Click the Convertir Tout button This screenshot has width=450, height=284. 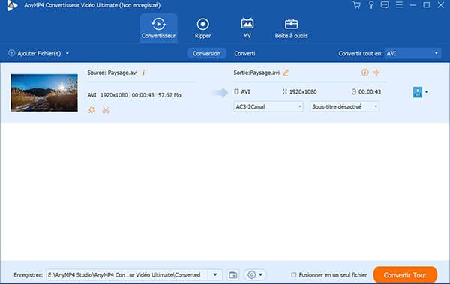tap(405, 275)
